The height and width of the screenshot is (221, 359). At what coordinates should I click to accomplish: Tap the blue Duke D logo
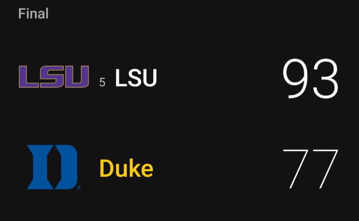53,167
